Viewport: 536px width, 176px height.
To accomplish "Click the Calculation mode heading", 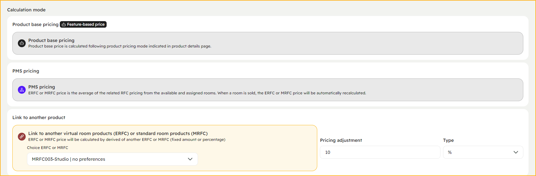I will (x=26, y=10).
